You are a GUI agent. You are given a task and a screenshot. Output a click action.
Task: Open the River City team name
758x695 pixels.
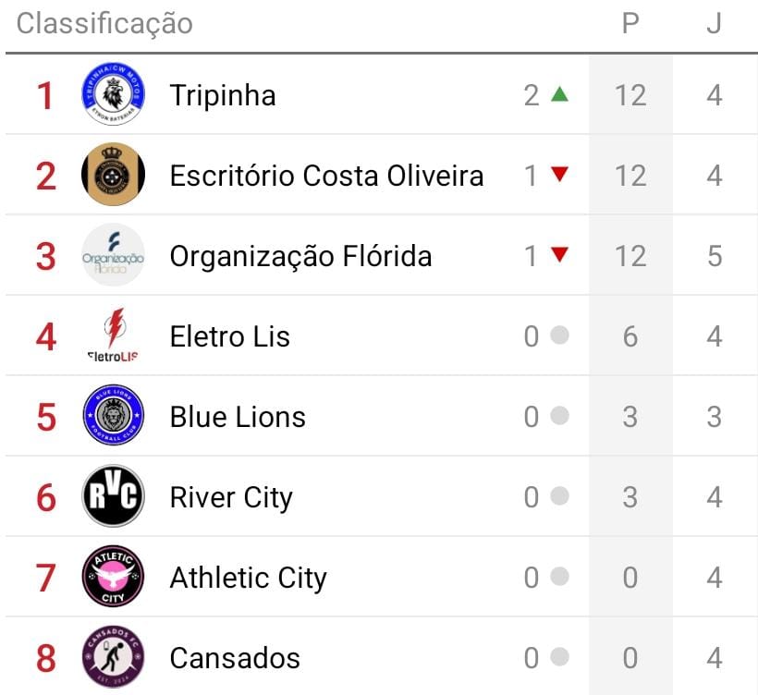click(231, 497)
